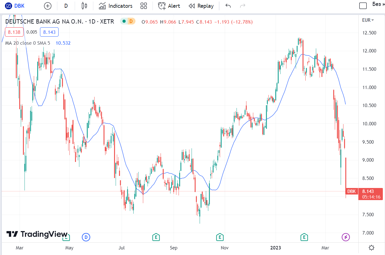
Task: Click the undo arrow
Action: pyautogui.click(x=228, y=6)
